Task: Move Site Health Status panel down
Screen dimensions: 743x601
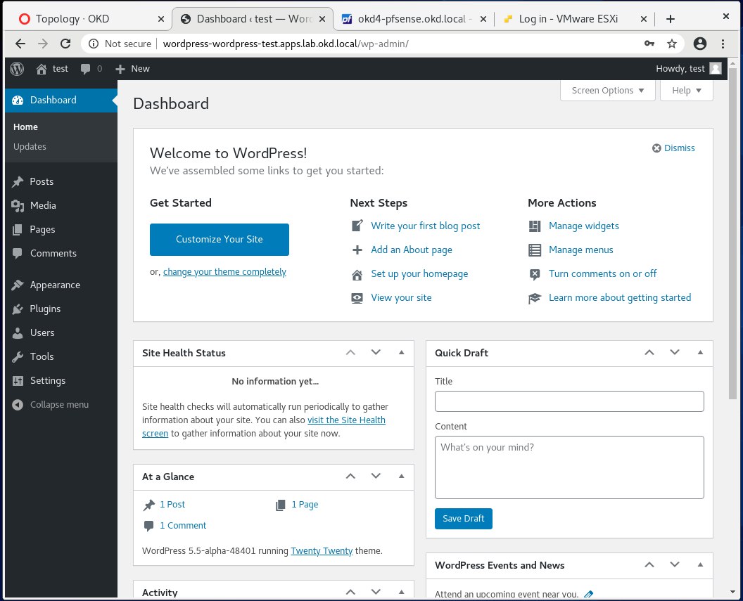Action: point(376,353)
